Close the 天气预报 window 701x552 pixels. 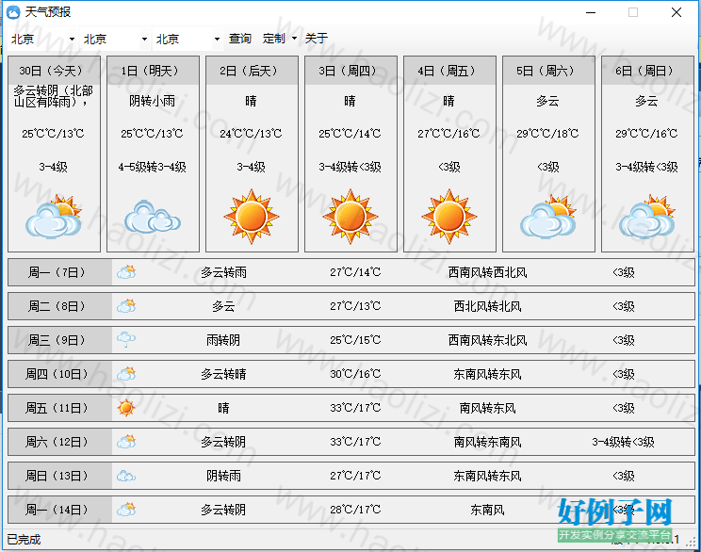[677, 12]
